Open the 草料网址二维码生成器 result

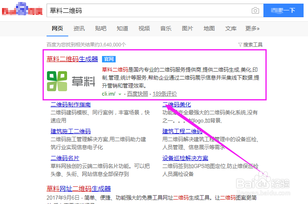pyautogui.click(x=79, y=188)
